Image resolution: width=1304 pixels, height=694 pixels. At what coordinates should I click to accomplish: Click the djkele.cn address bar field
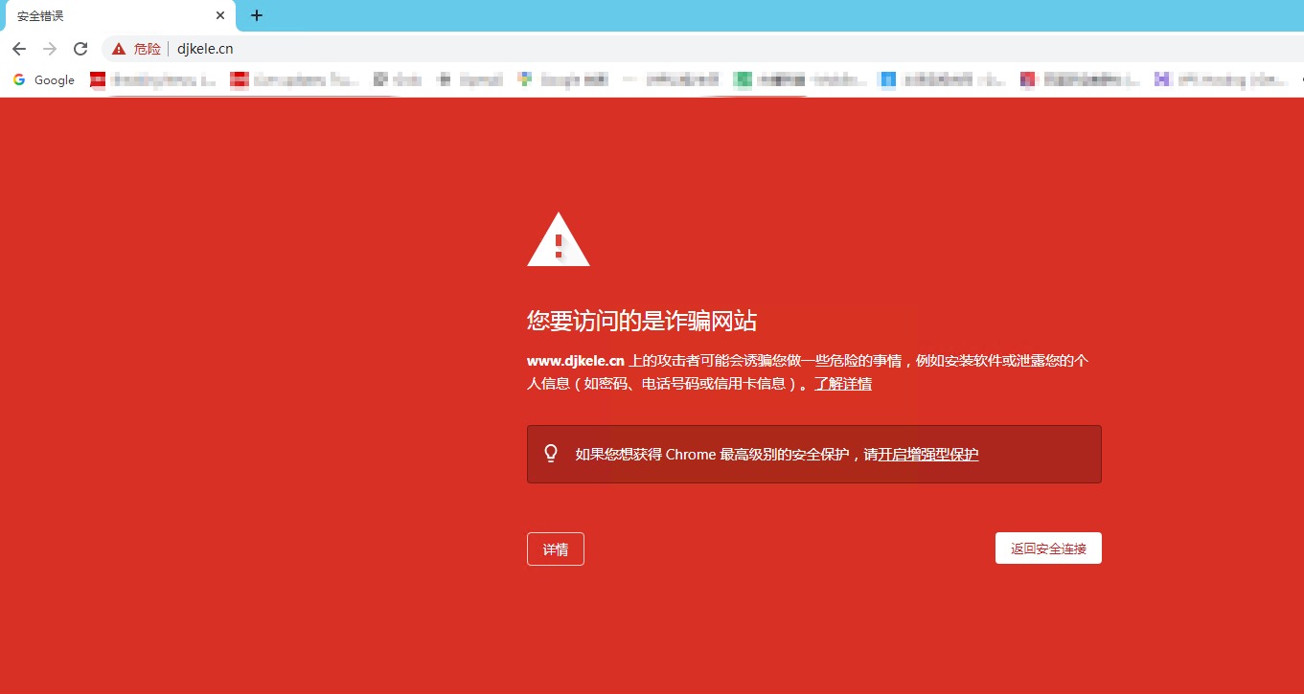[x=671, y=49]
